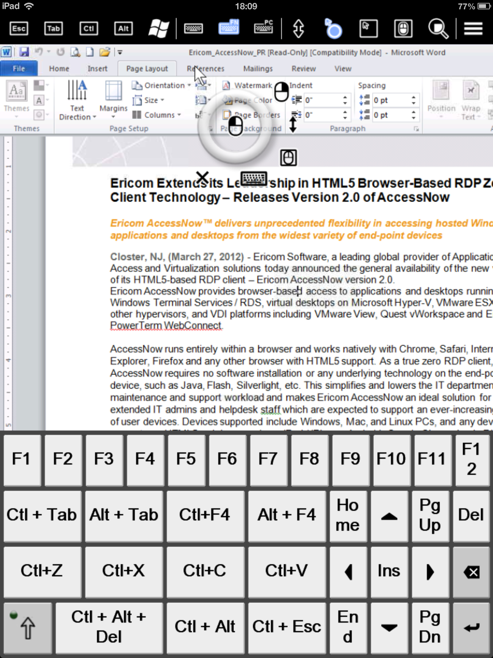Tap the small keyboard icon below pointer ring

pyautogui.click(x=254, y=179)
